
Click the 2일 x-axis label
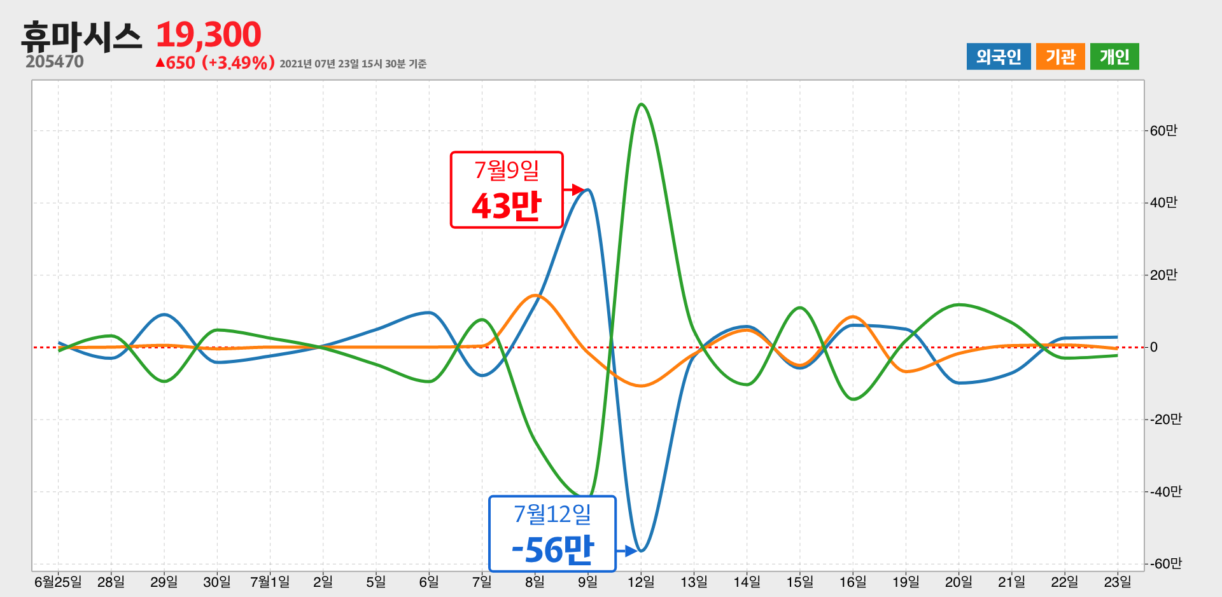(x=323, y=582)
